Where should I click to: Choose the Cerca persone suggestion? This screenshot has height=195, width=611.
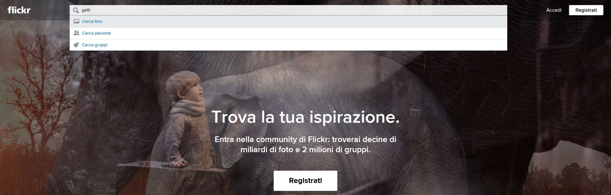[288, 33]
